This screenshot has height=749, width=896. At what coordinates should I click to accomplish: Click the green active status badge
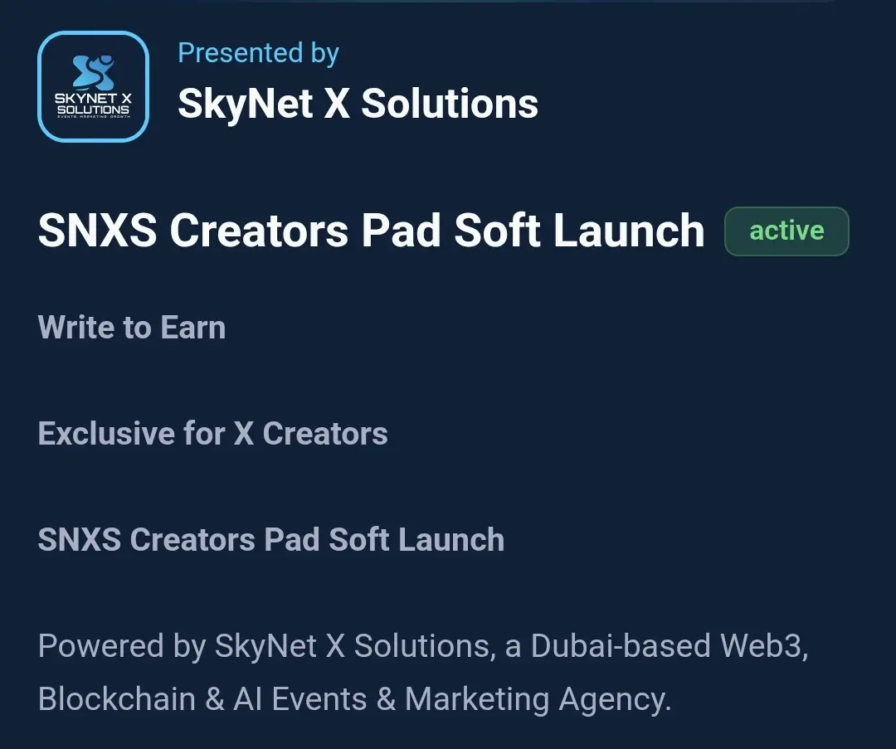click(x=786, y=231)
